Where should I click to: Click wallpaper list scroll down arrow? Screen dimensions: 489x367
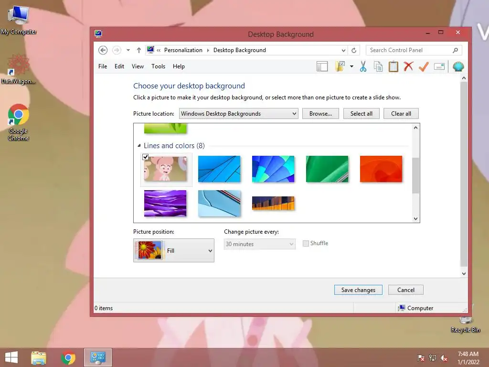tap(415, 218)
